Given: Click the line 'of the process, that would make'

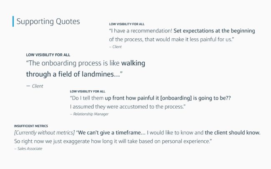Looking at the screenshot, I should 171,40.
